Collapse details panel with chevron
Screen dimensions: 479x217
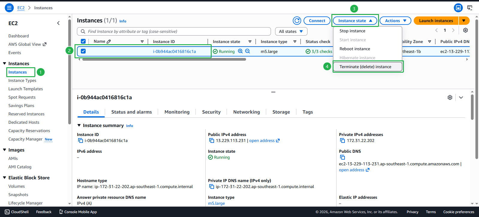tap(461, 97)
